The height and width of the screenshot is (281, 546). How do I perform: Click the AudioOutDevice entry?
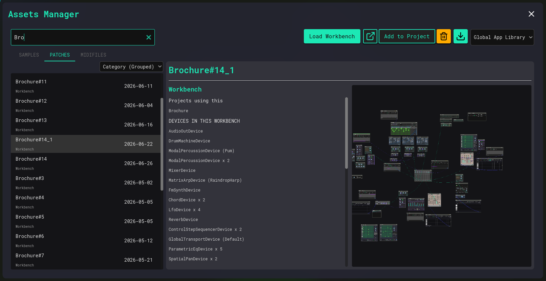[186, 131]
